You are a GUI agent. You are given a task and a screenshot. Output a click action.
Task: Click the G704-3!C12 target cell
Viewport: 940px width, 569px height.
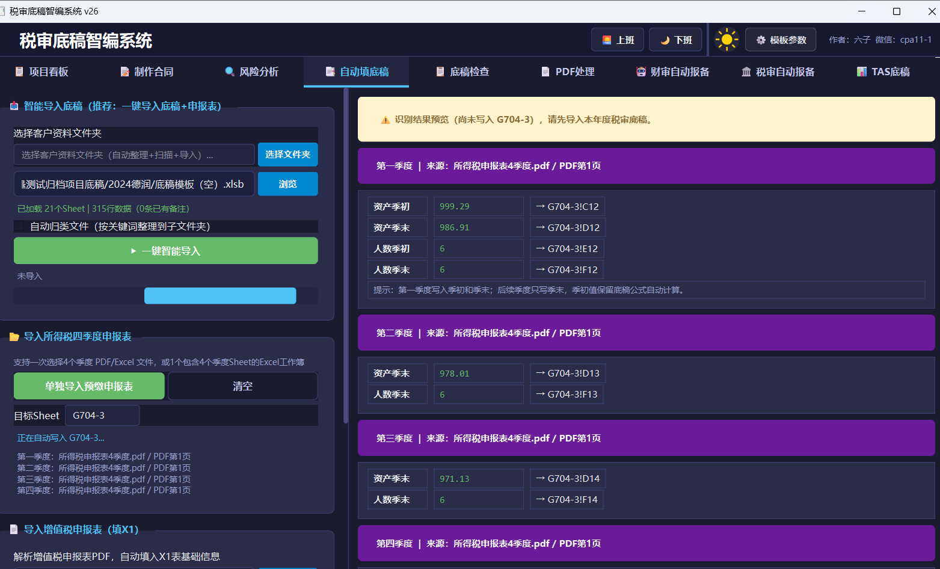tap(567, 206)
